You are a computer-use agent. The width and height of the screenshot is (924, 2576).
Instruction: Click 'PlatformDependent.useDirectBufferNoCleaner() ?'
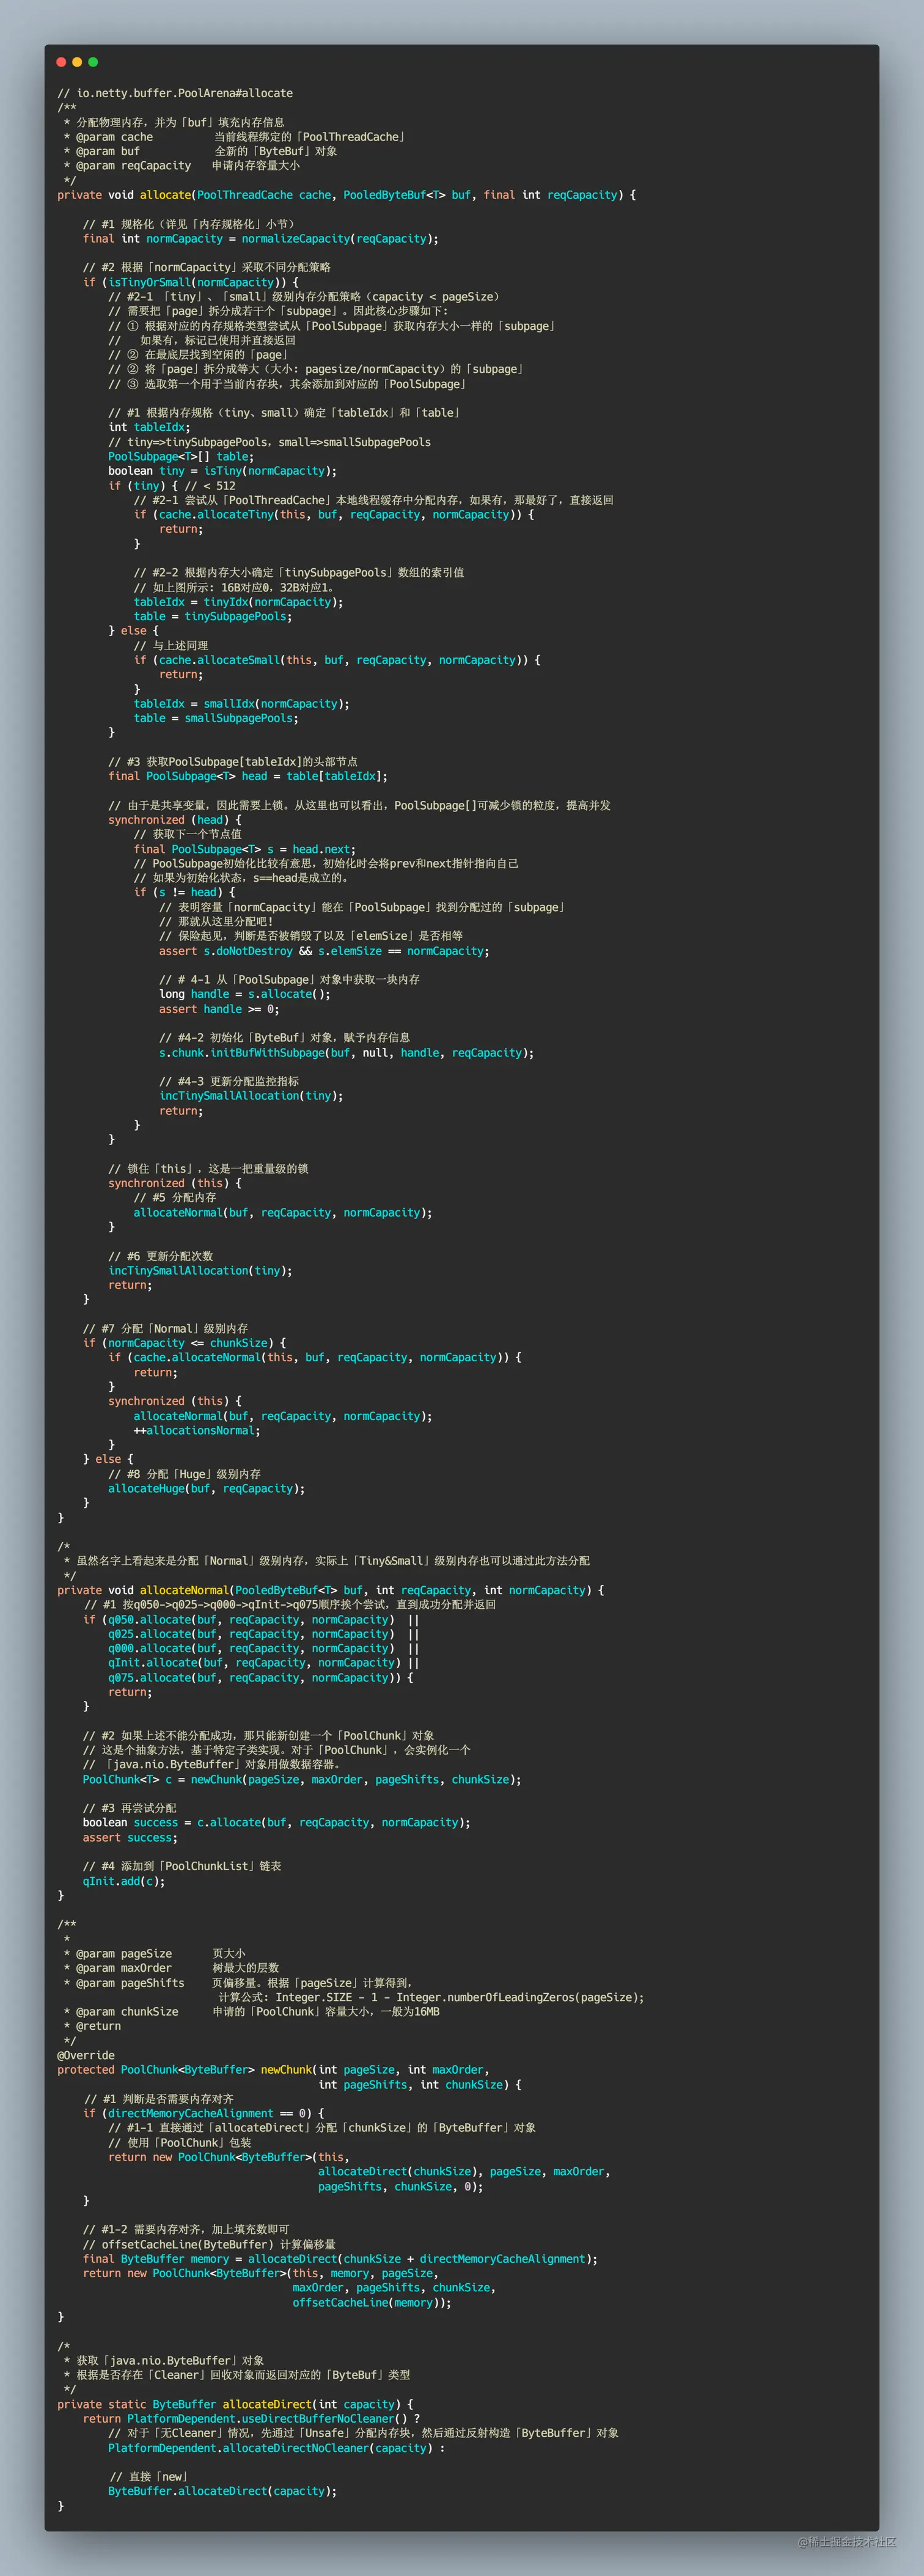[273, 2419]
